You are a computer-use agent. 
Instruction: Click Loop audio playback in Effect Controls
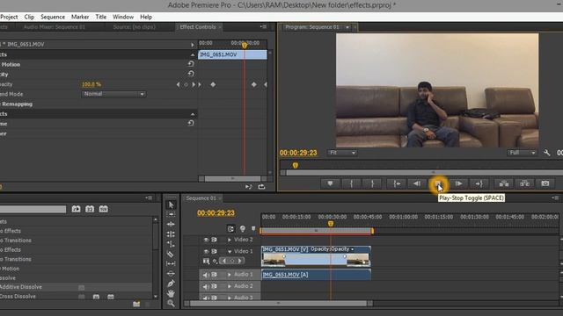[x=261, y=187]
